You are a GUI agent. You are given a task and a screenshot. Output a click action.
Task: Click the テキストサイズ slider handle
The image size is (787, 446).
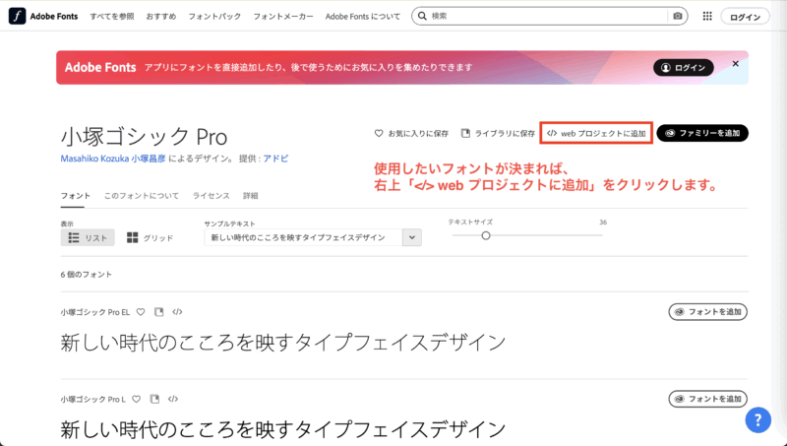coord(485,235)
